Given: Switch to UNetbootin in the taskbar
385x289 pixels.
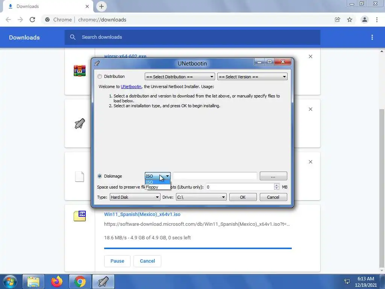Looking at the screenshot, I should pyautogui.click(x=103, y=281).
